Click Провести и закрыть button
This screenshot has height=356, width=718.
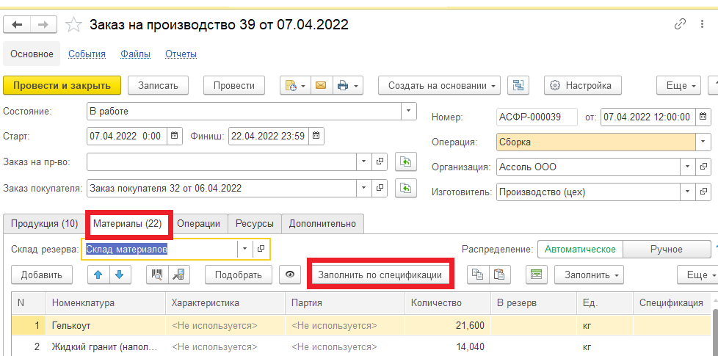(x=62, y=85)
